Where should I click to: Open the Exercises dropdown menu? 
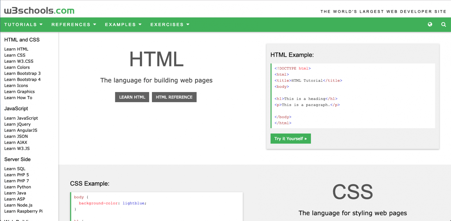tap(170, 25)
